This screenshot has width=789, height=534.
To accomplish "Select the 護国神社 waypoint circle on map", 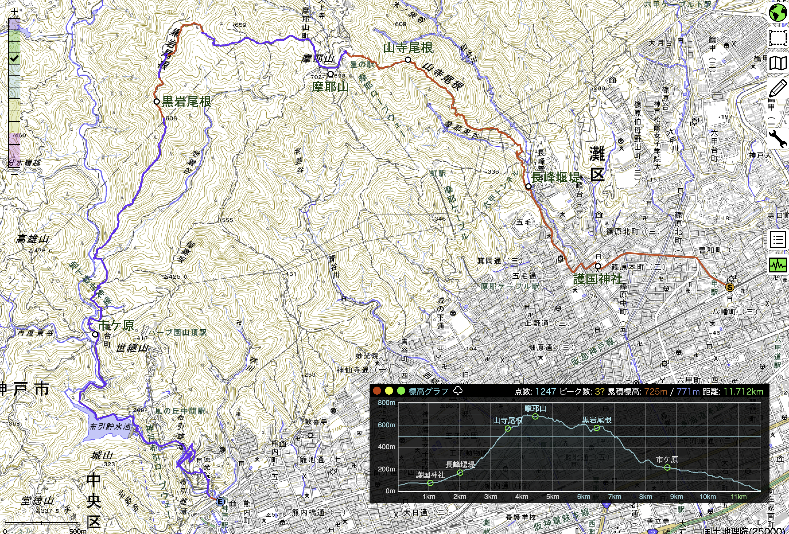I will click(598, 266).
